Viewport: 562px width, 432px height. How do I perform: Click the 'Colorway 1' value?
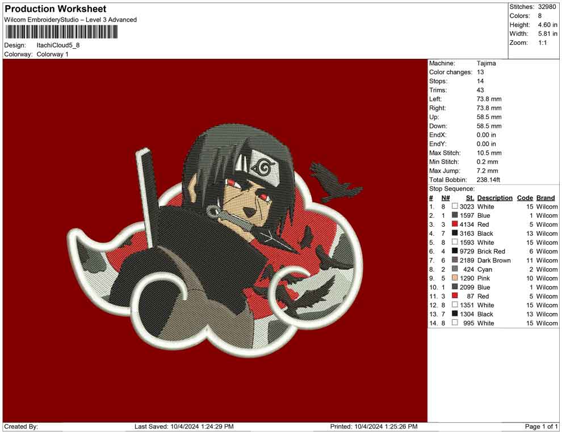click(52, 54)
